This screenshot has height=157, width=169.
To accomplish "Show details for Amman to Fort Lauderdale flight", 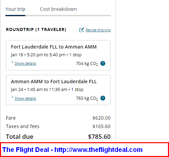I will point(25,98).
